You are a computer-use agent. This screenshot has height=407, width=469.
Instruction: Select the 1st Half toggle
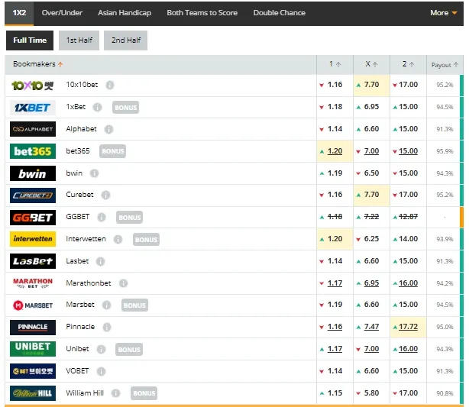click(x=79, y=40)
